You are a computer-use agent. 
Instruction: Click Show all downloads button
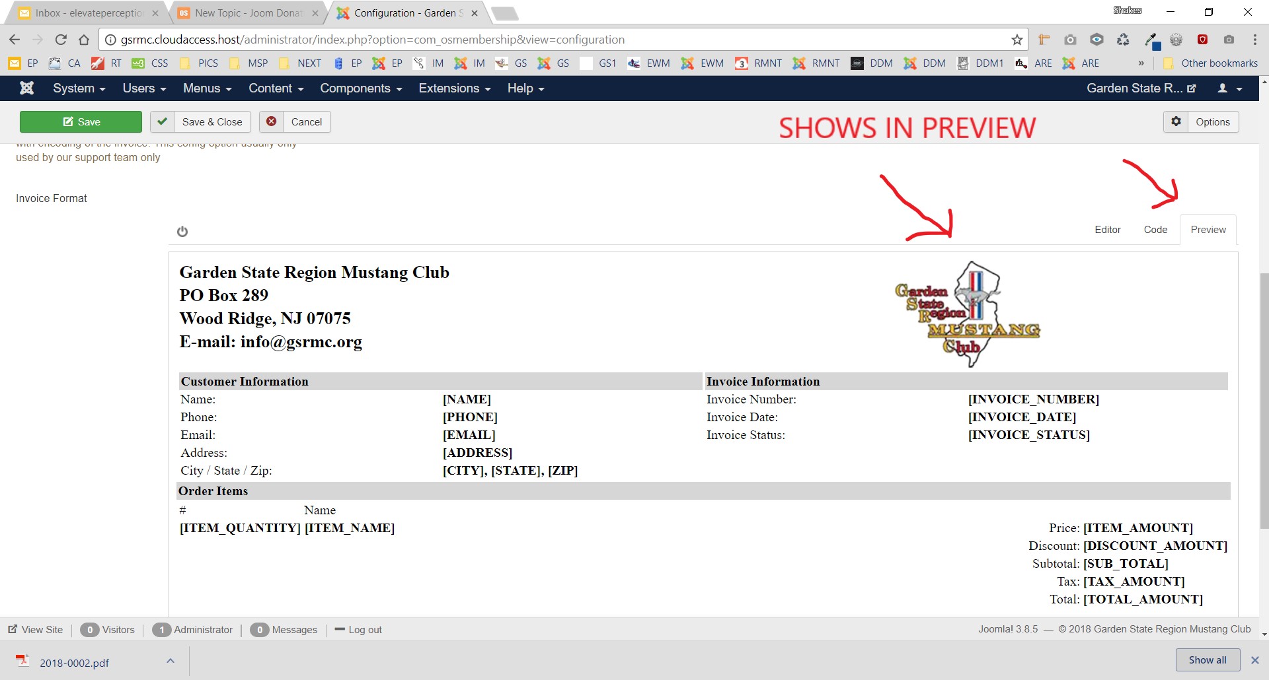(1208, 660)
